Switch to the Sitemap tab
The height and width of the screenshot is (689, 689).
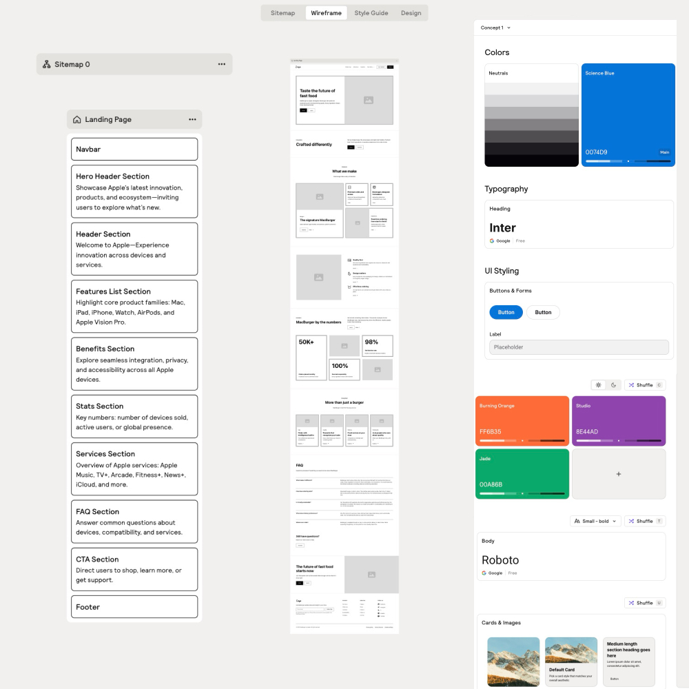click(282, 13)
